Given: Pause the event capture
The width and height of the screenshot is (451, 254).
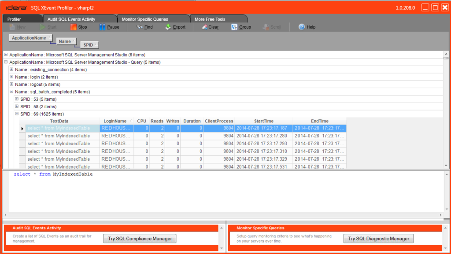Looking at the screenshot, I should point(109,27).
